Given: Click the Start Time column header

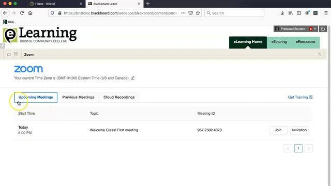Looking at the screenshot, I should pos(26,114).
